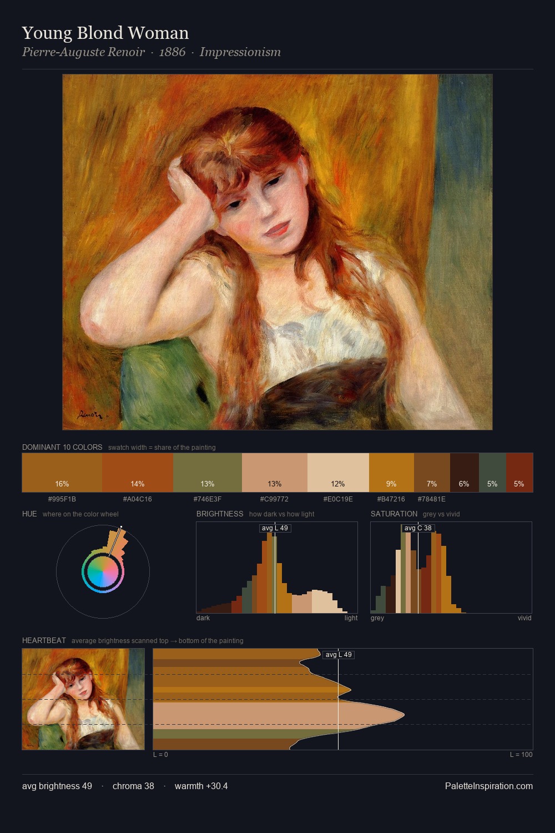555x833 pixels.
Task: Choose the 5% grey-green swatch
Action: (492, 473)
